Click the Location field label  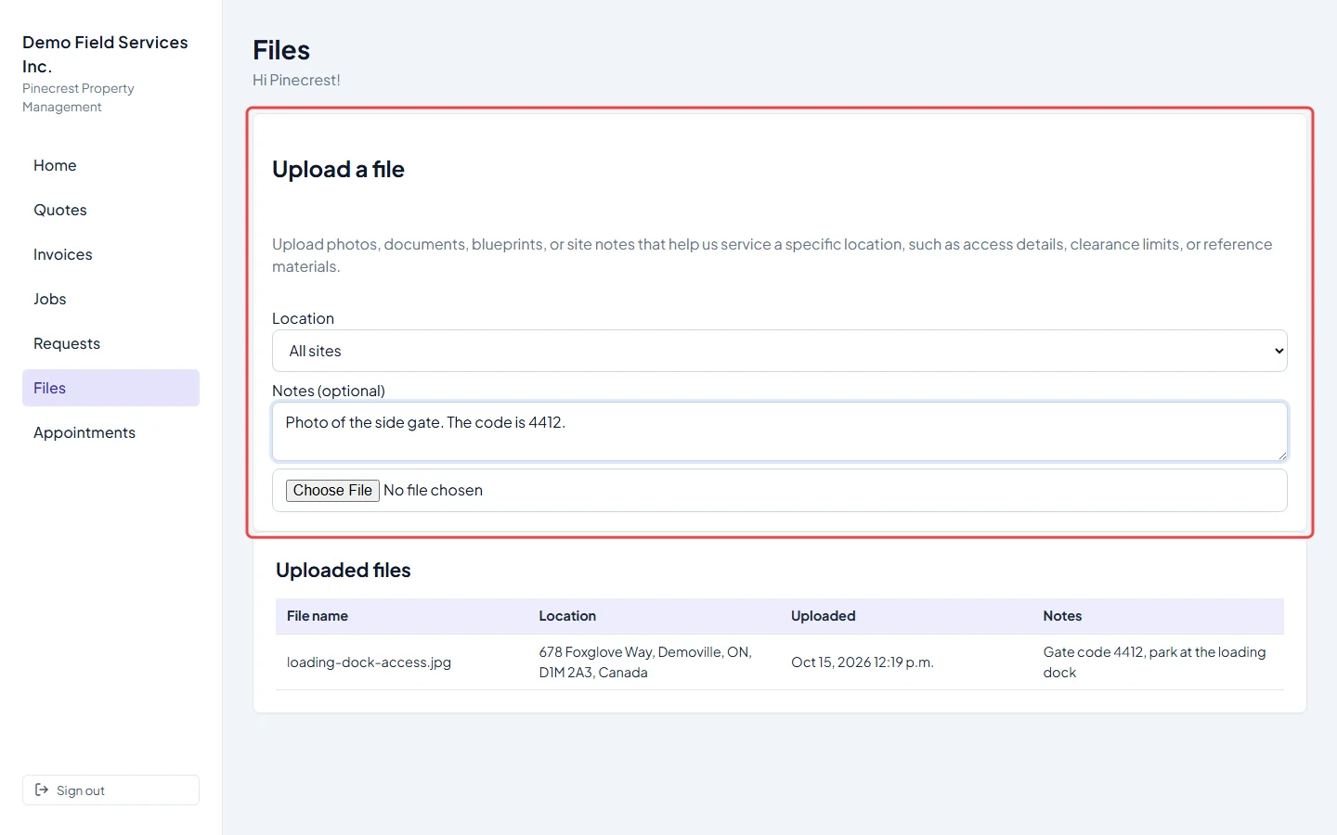[303, 318]
